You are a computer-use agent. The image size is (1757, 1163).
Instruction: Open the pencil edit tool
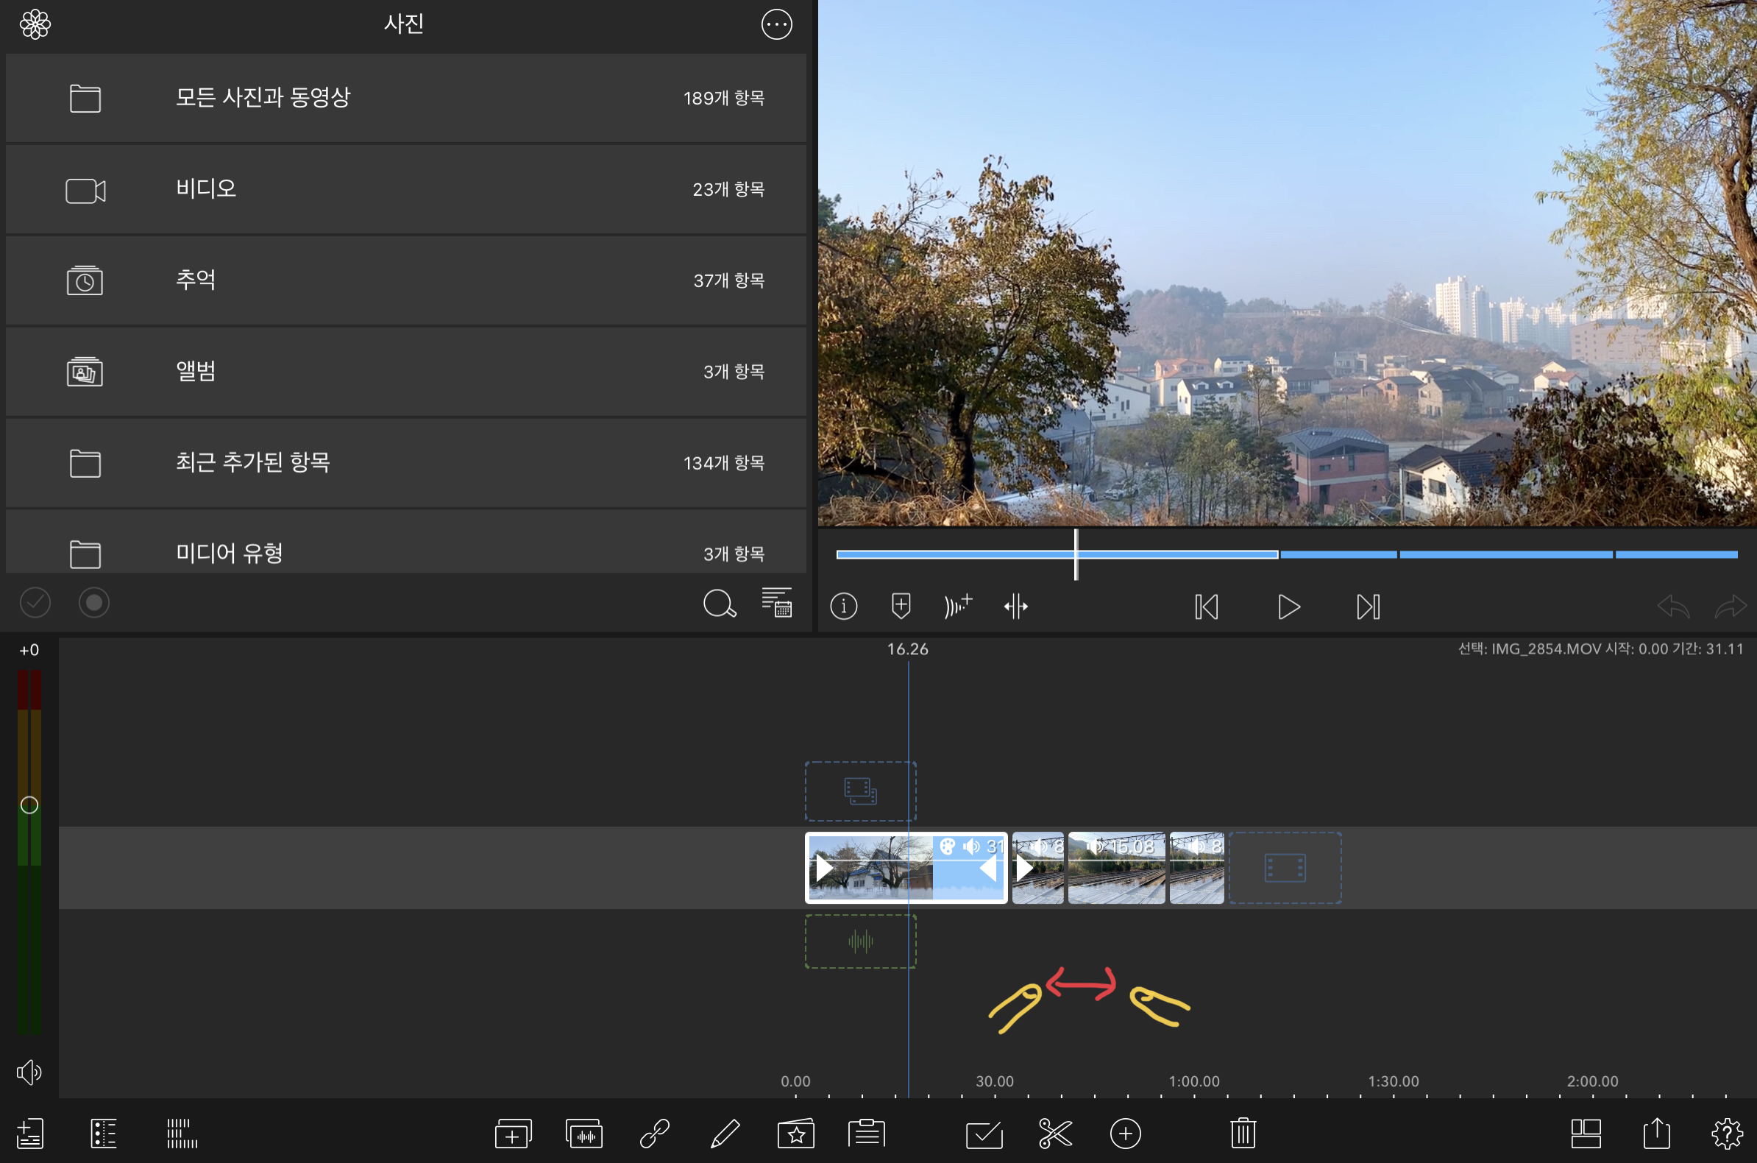(724, 1134)
